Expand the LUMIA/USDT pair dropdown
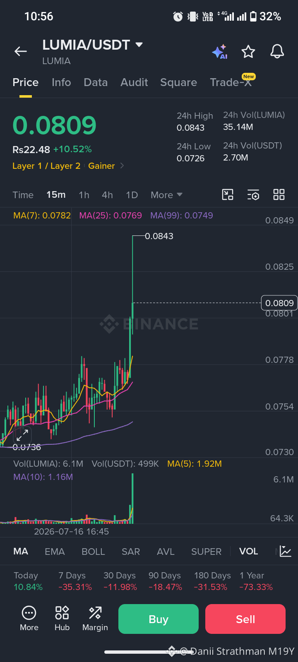 139,45
